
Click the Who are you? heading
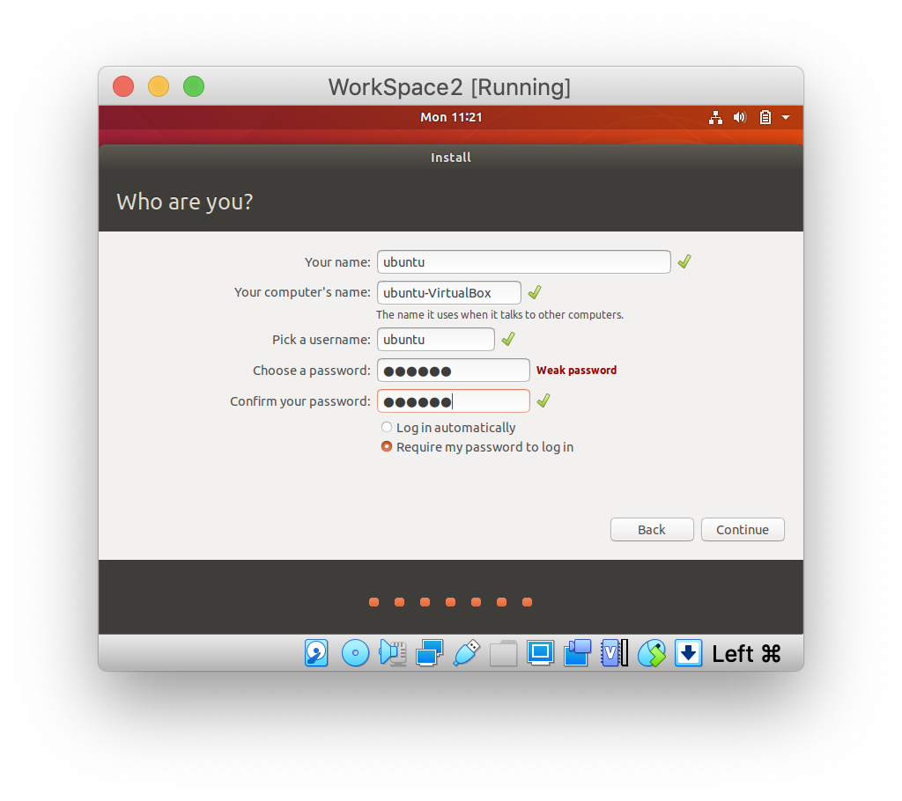coord(185,202)
